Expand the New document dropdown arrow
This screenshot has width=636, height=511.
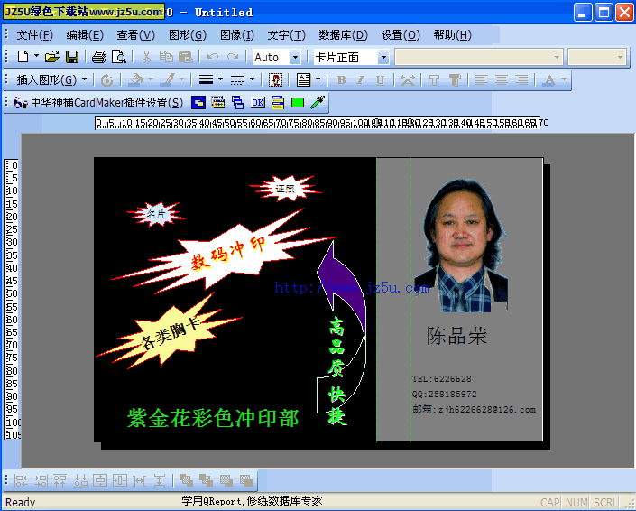(36, 56)
